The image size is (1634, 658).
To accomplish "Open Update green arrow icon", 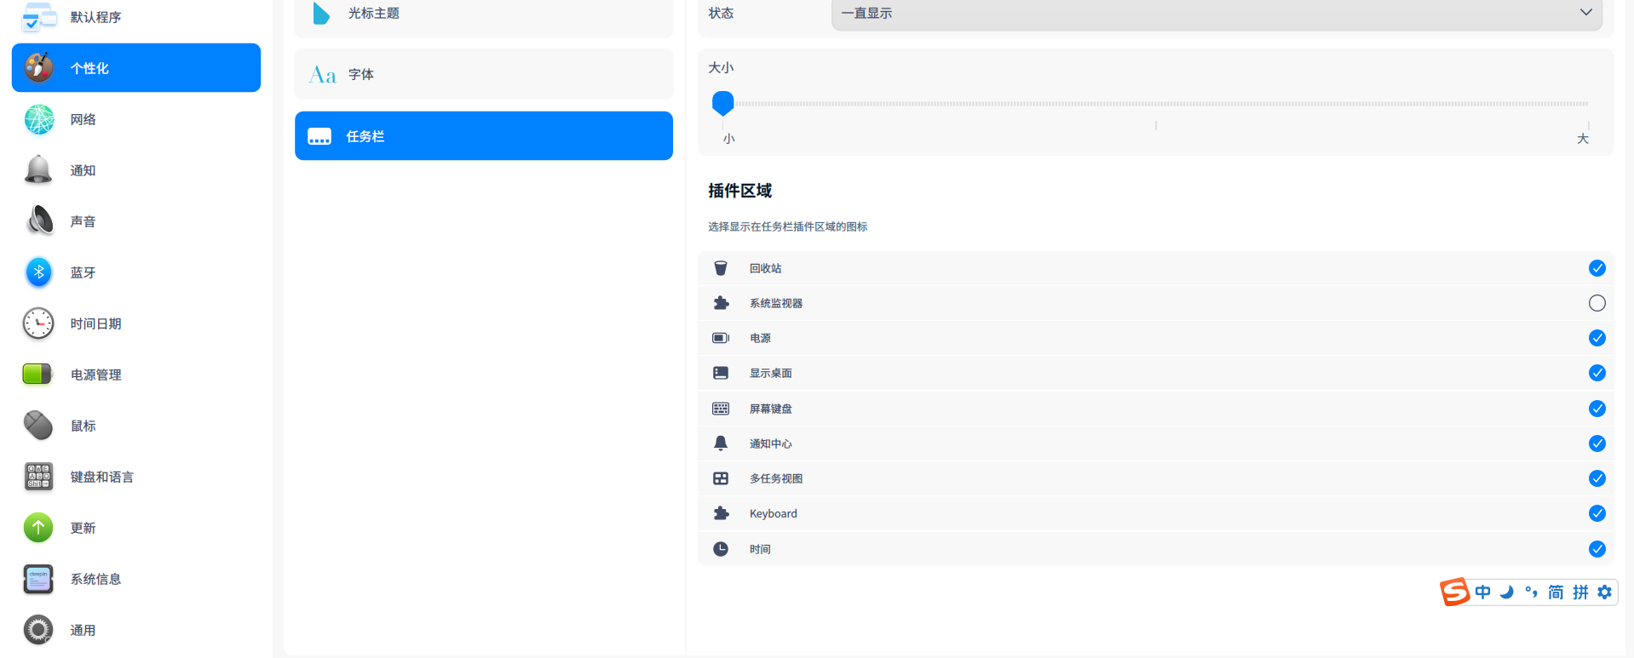I will point(38,528).
